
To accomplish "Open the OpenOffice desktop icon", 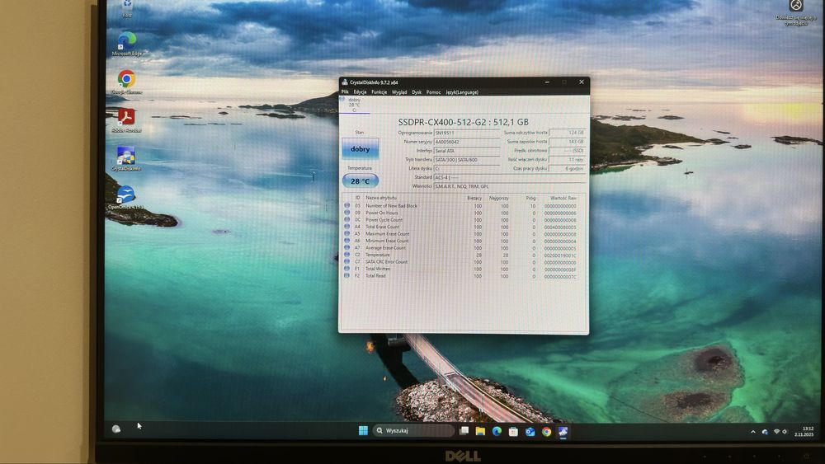I will [x=125, y=198].
